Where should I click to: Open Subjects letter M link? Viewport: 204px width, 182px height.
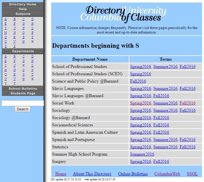coord(6,33)
